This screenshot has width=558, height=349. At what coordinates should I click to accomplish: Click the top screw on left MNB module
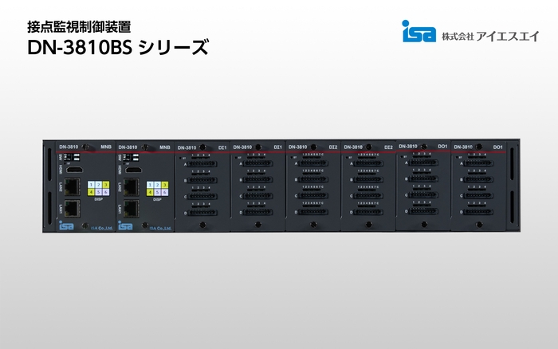pyautogui.click(x=85, y=147)
